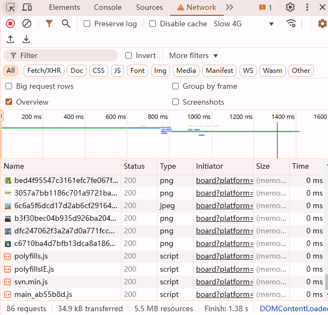The image size is (328, 315).
Task: Toggle the filter funnel icon
Action: (x=49, y=24)
